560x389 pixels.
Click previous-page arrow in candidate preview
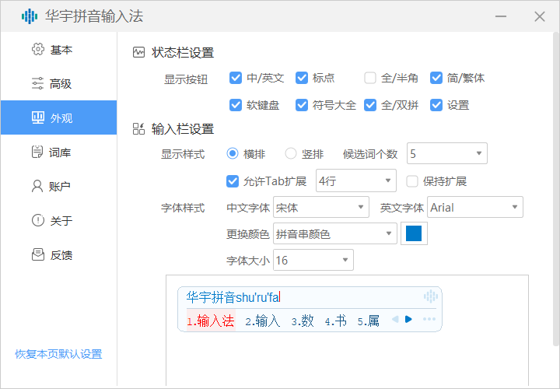(x=395, y=319)
